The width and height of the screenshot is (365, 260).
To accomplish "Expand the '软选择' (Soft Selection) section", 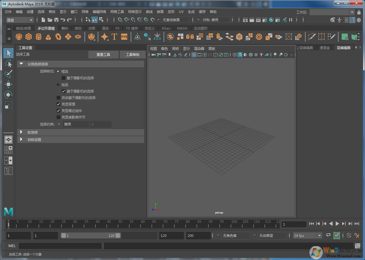I will pos(21,132).
